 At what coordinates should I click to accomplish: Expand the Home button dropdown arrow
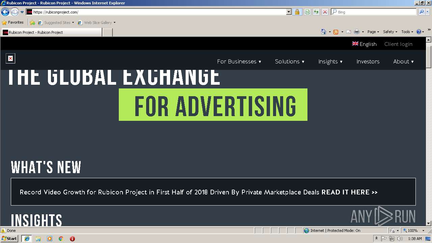pyautogui.click(x=330, y=32)
